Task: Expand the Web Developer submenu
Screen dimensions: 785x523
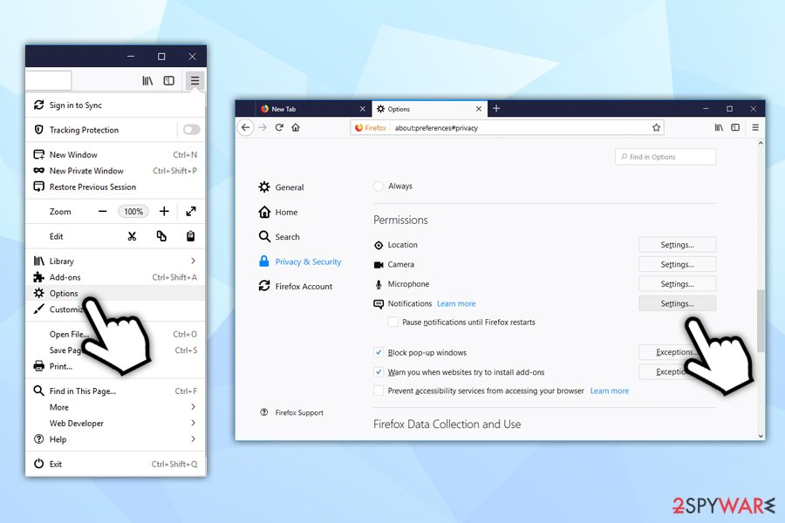Action: click(x=194, y=423)
